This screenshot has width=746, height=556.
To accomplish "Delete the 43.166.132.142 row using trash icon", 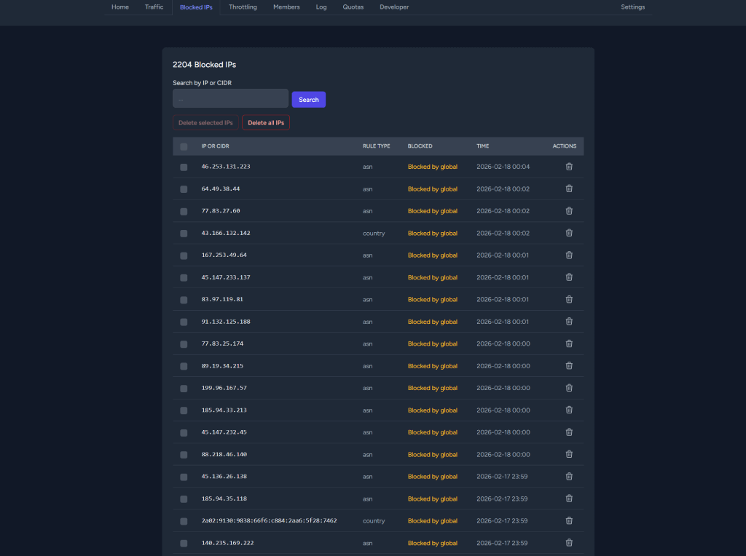I will tap(569, 233).
